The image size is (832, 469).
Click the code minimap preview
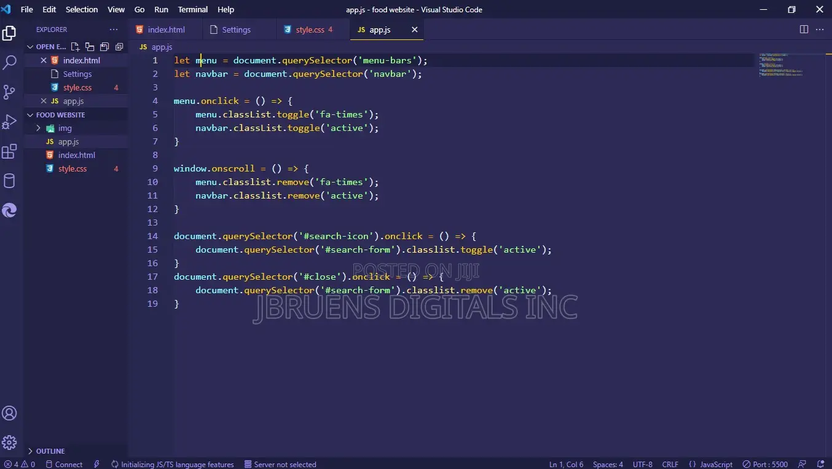coord(781,65)
